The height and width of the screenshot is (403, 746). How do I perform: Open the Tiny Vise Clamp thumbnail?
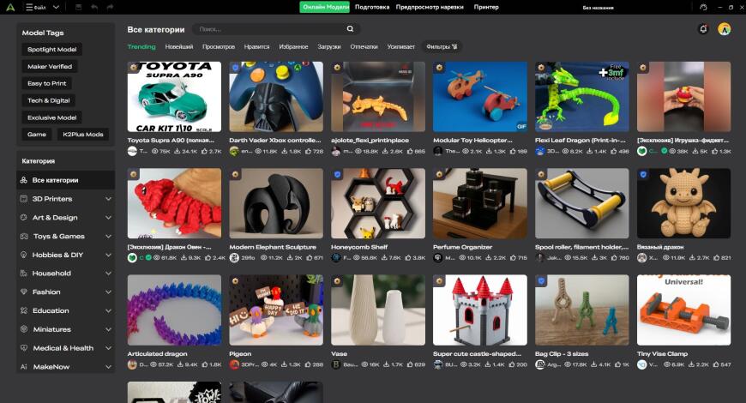click(683, 310)
